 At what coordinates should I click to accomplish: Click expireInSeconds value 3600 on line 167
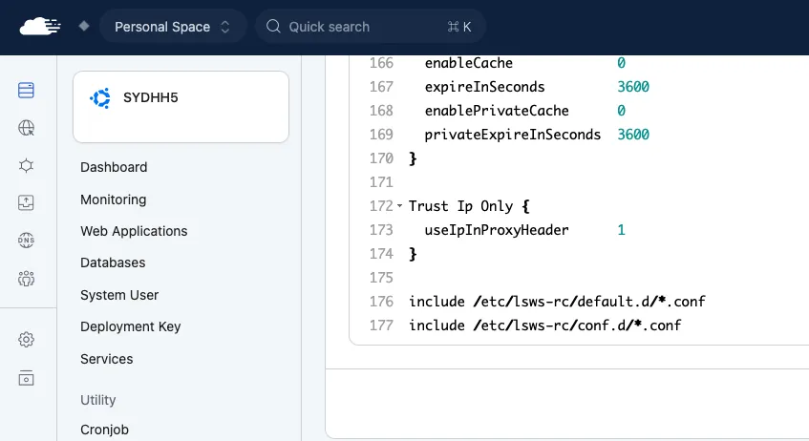click(x=633, y=87)
